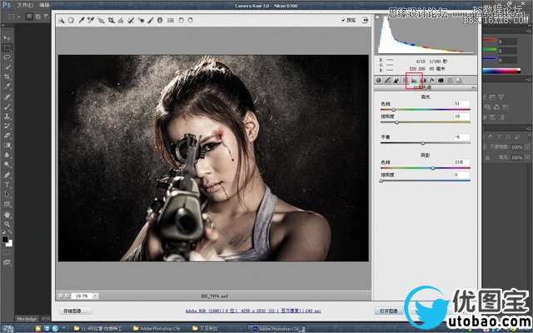Open Photoshop File (文件) menu

point(24,5)
